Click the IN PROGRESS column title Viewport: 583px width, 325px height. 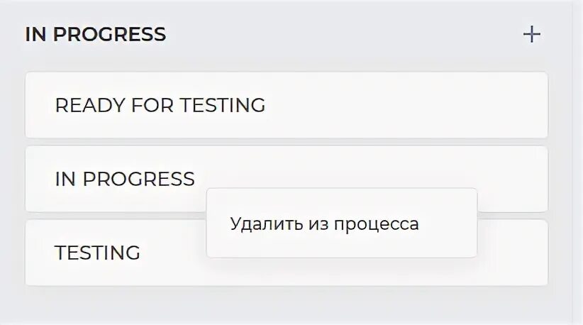click(x=95, y=34)
